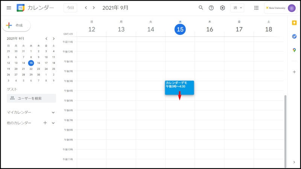Open the week view dropdown
Viewport: 301px width, 169px height.
237,8
